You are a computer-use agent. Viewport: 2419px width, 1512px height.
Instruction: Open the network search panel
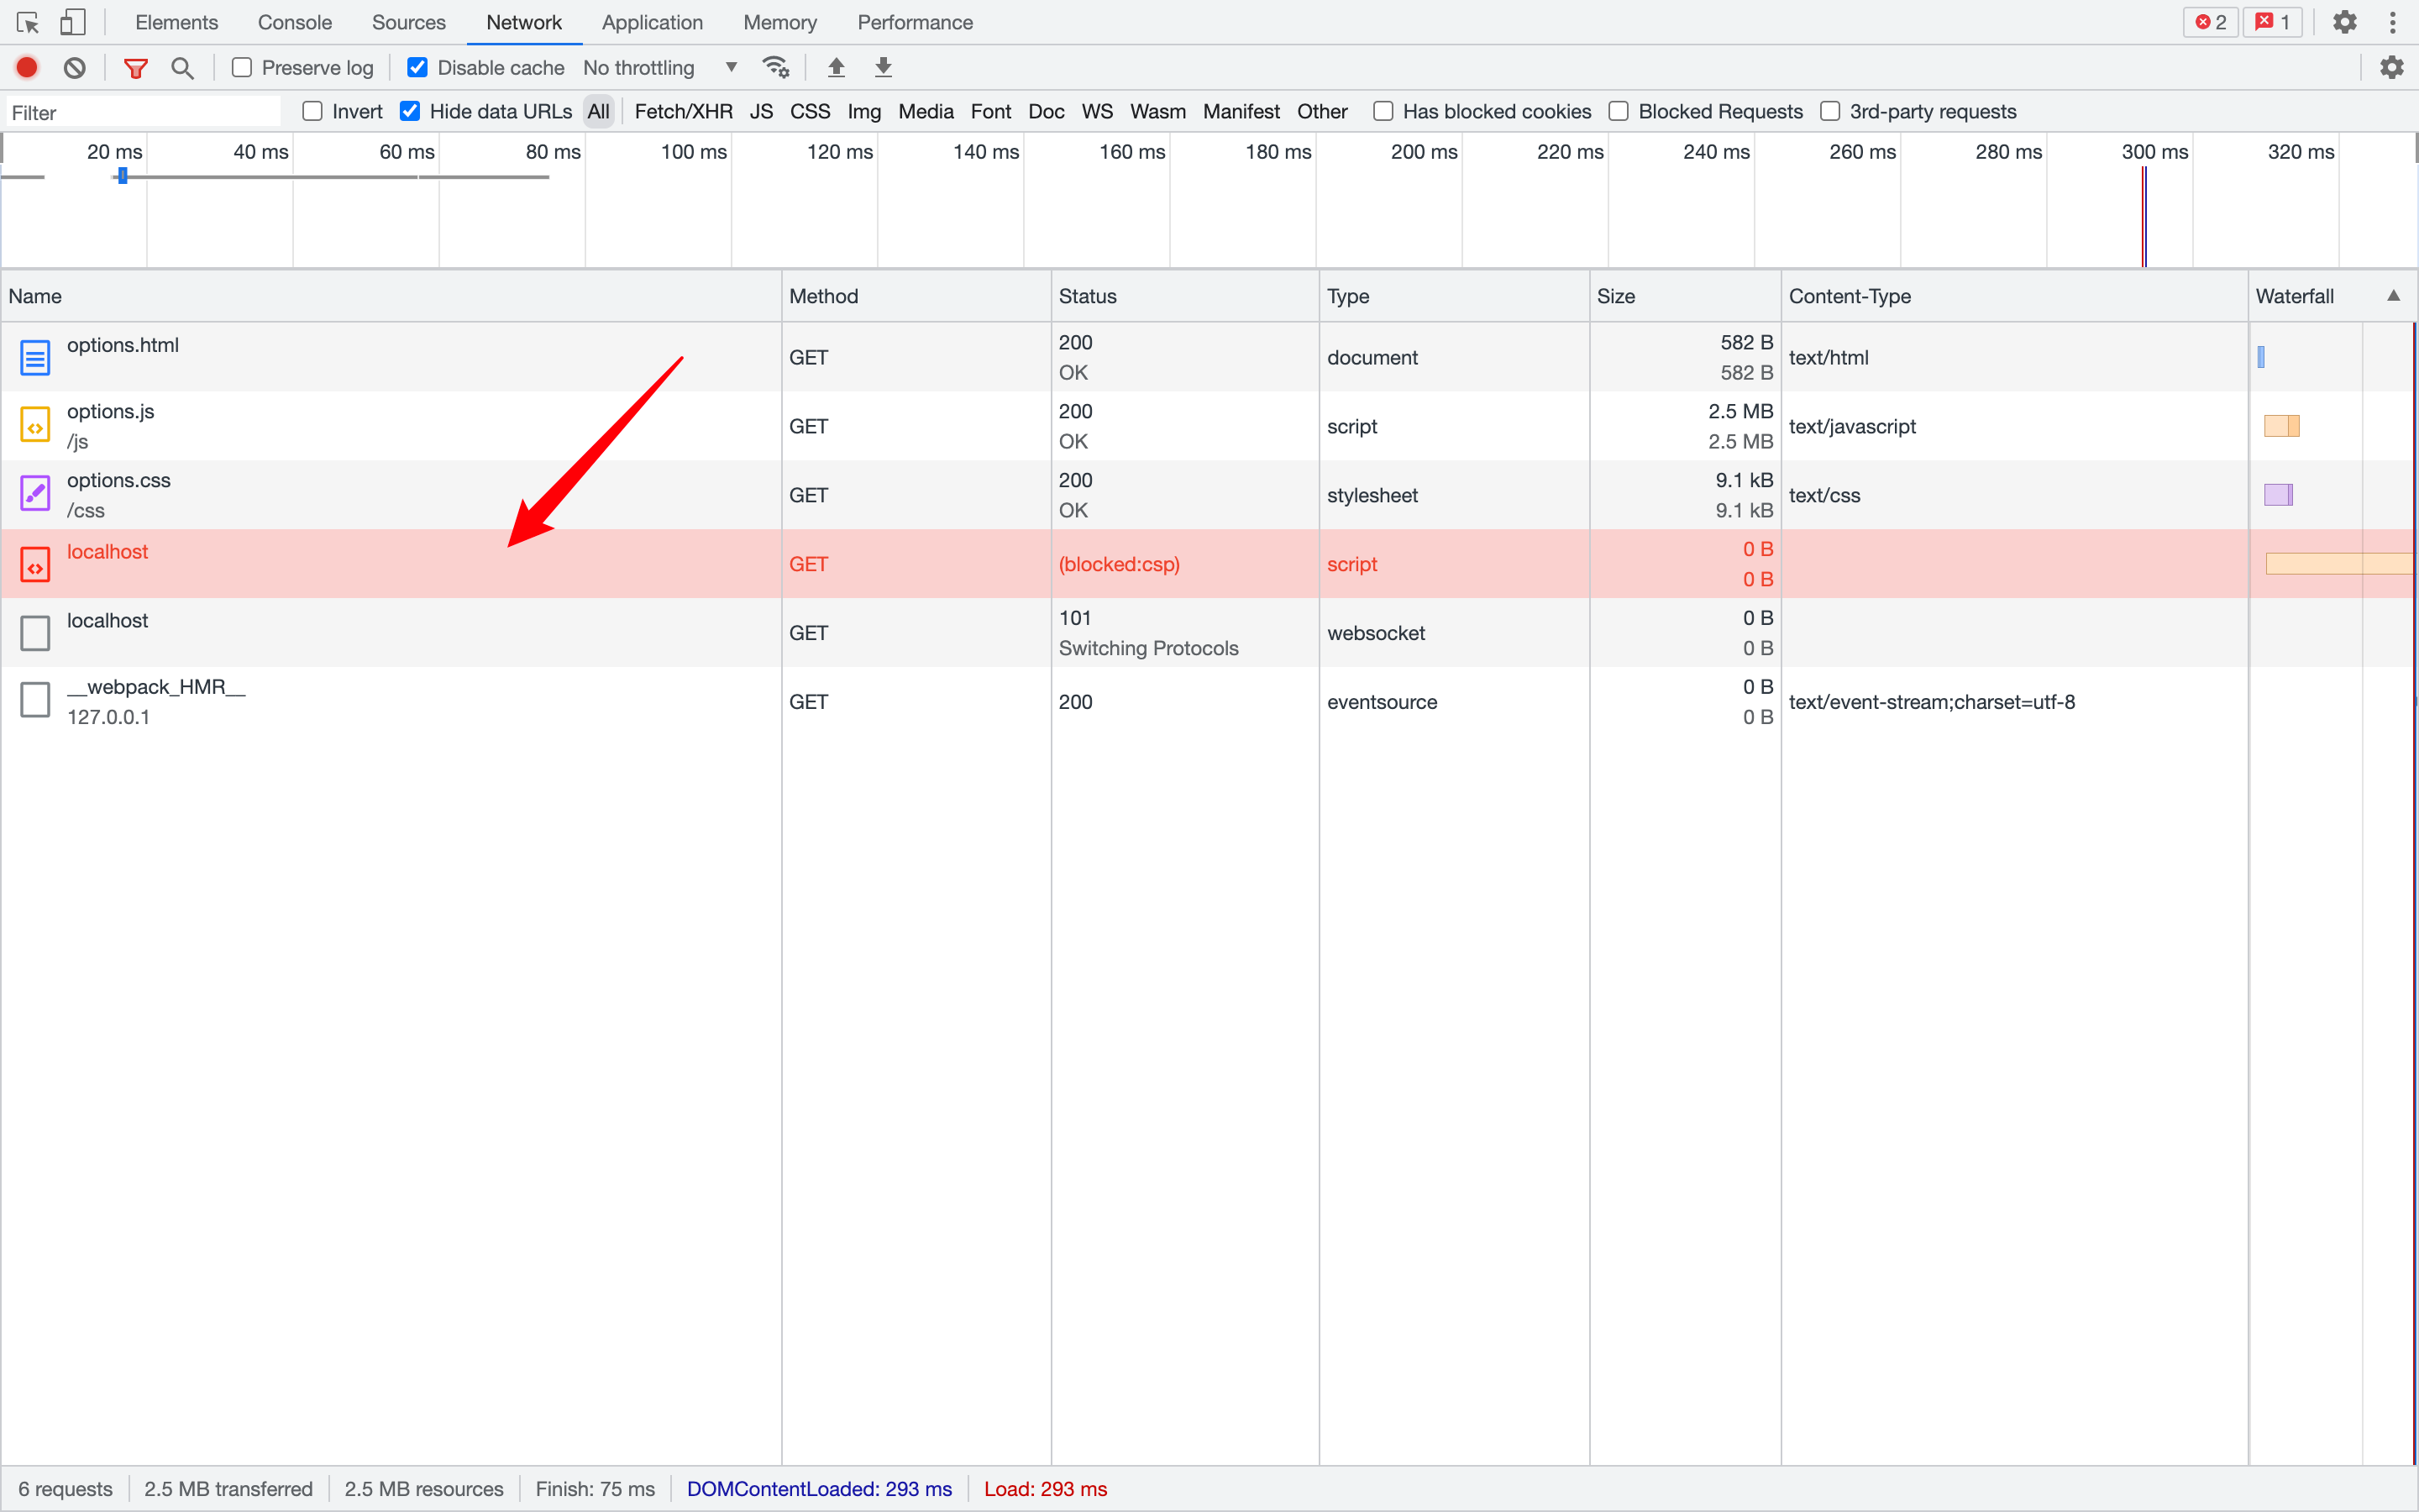(x=182, y=67)
